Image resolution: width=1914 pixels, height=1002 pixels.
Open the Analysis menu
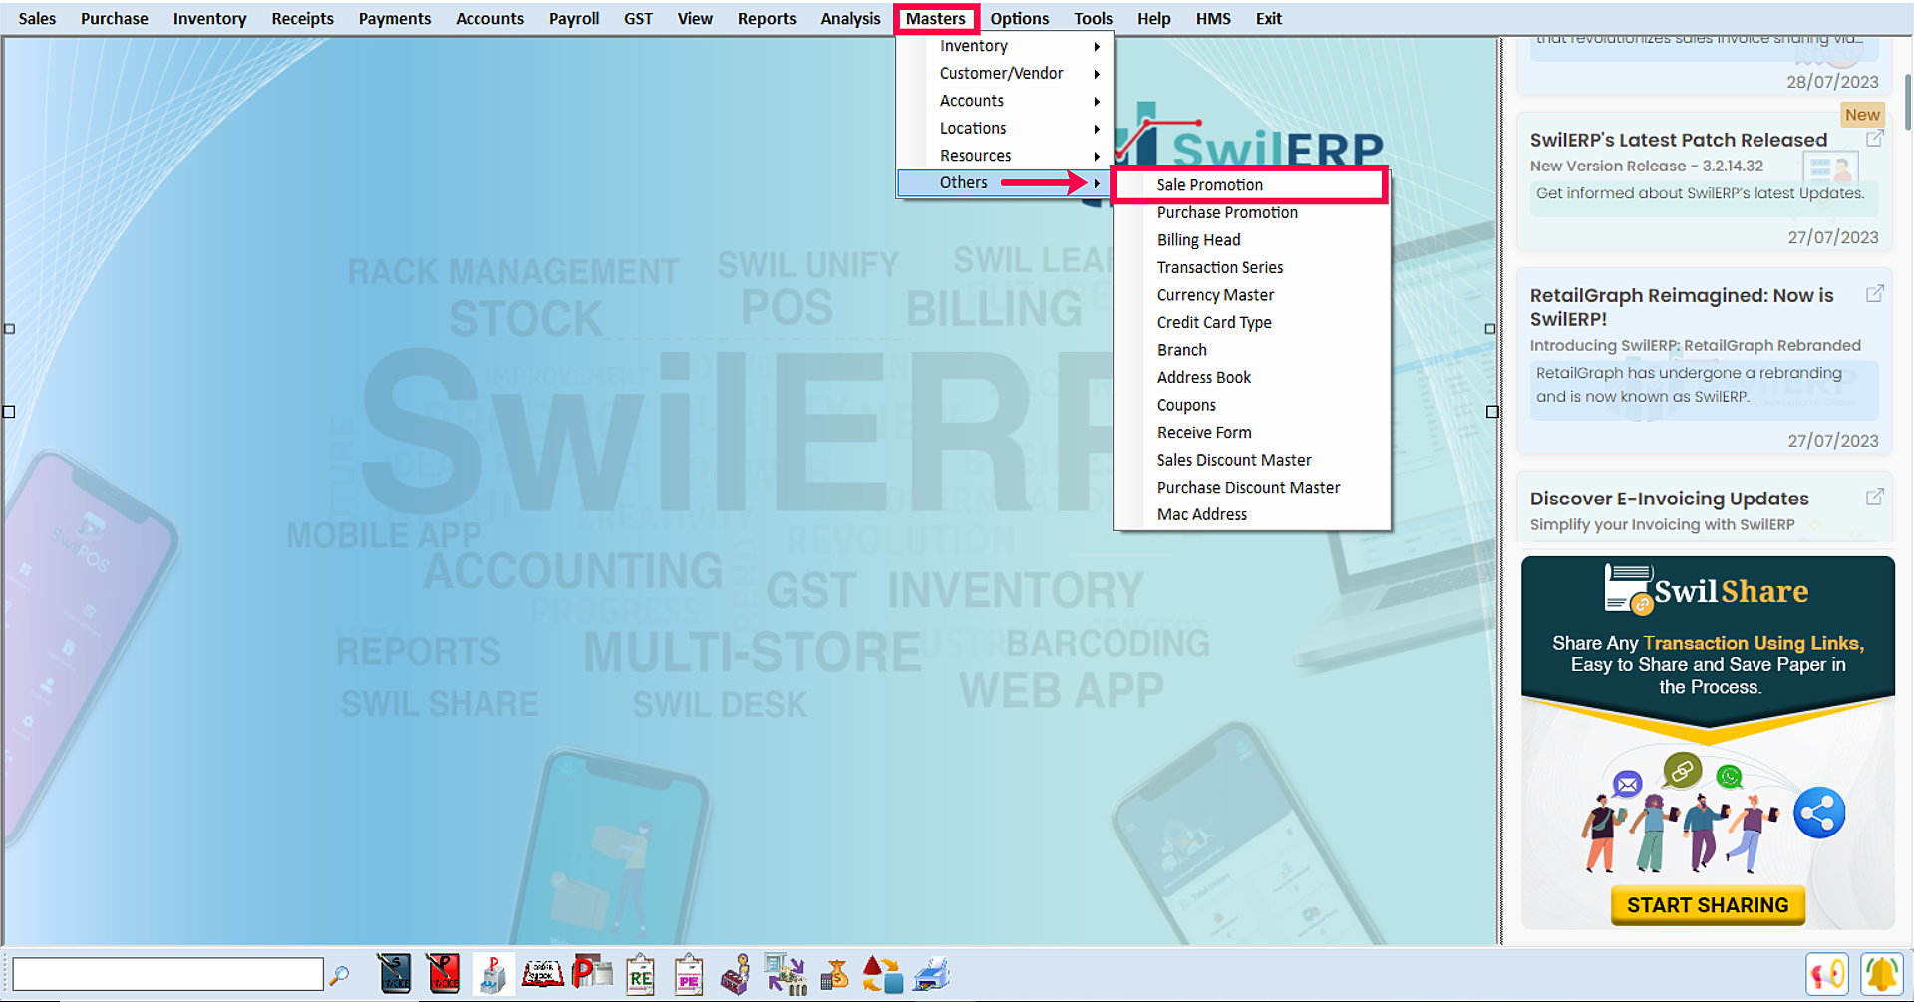point(850,18)
